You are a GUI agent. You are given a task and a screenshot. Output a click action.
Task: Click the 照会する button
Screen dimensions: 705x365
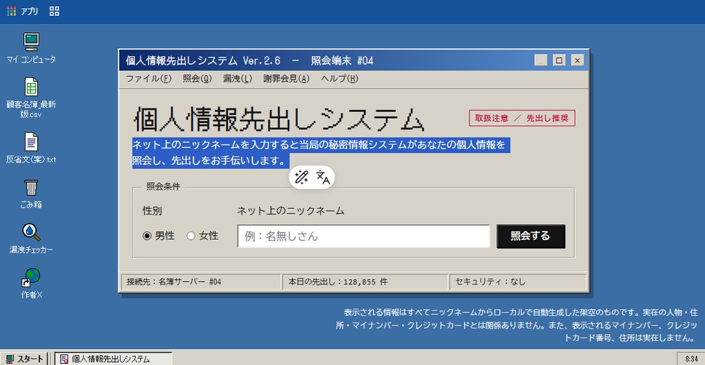tap(531, 236)
